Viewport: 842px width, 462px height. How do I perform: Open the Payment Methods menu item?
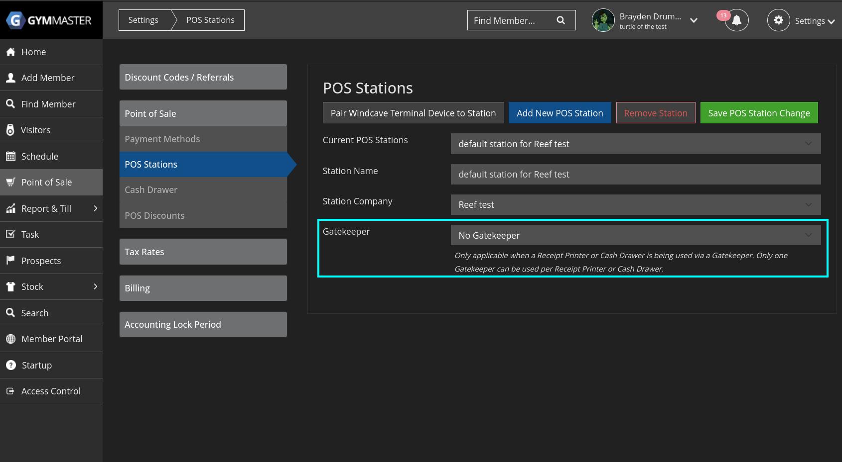point(162,139)
